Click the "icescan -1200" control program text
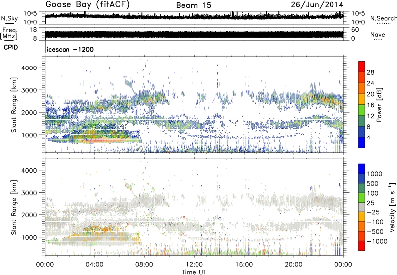 coord(70,49)
